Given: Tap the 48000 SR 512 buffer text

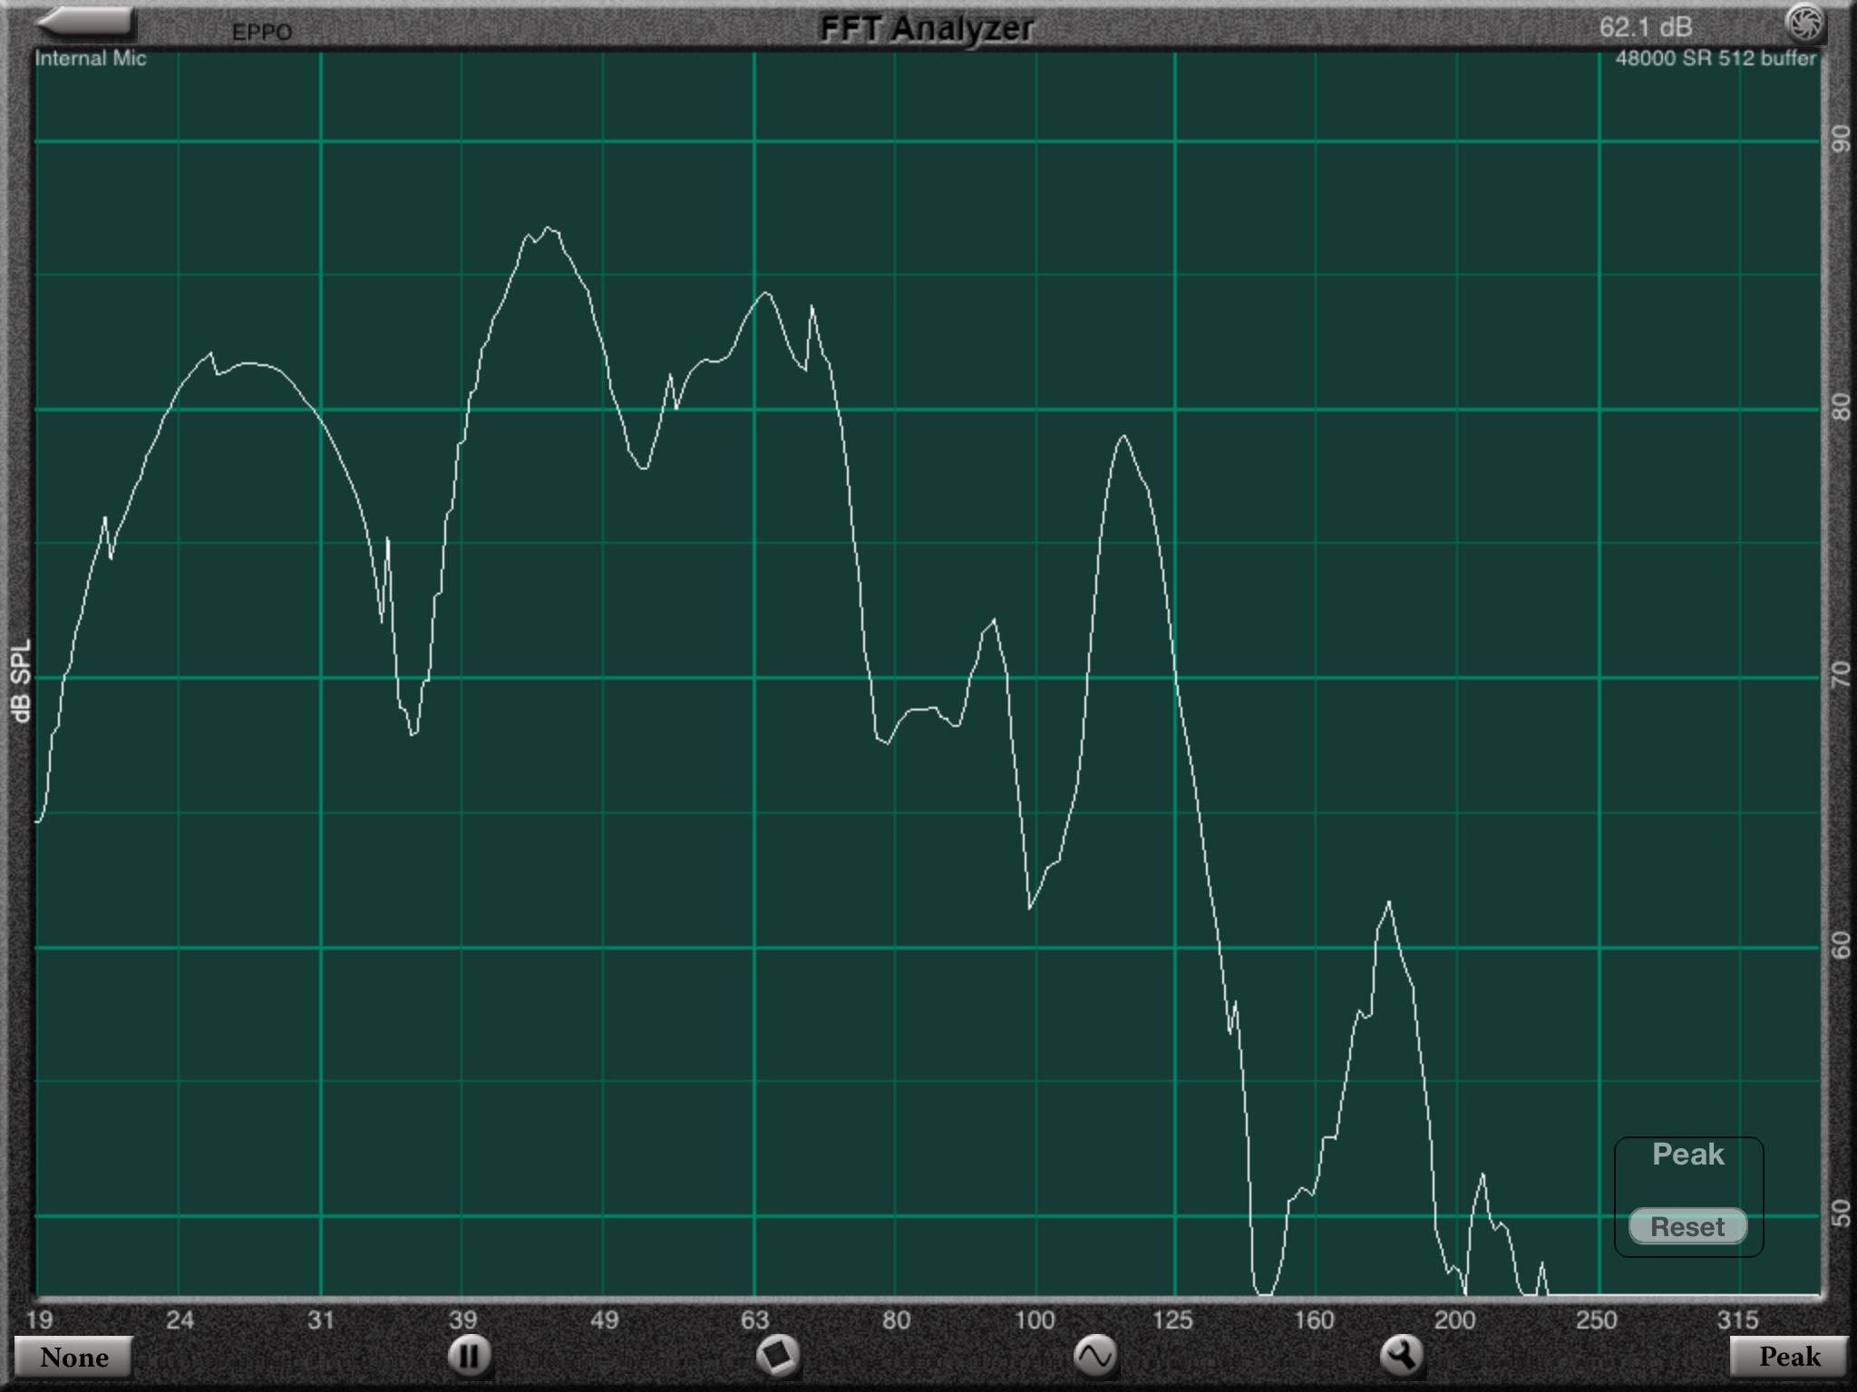Looking at the screenshot, I should tap(1716, 59).
